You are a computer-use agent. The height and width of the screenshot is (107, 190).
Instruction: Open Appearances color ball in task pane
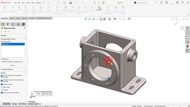click(188, 46)
